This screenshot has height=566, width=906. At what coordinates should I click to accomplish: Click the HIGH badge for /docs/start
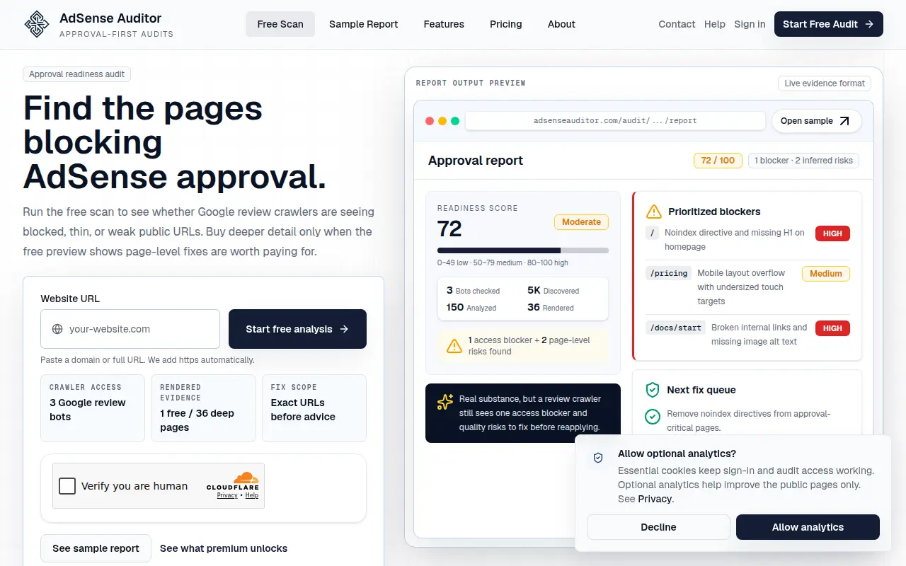[832, 328]
